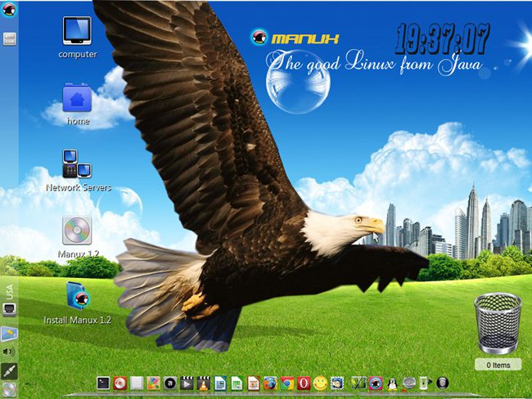Launch the terminal from the dock
Screen dimensions: 532x399
[103, 383]
